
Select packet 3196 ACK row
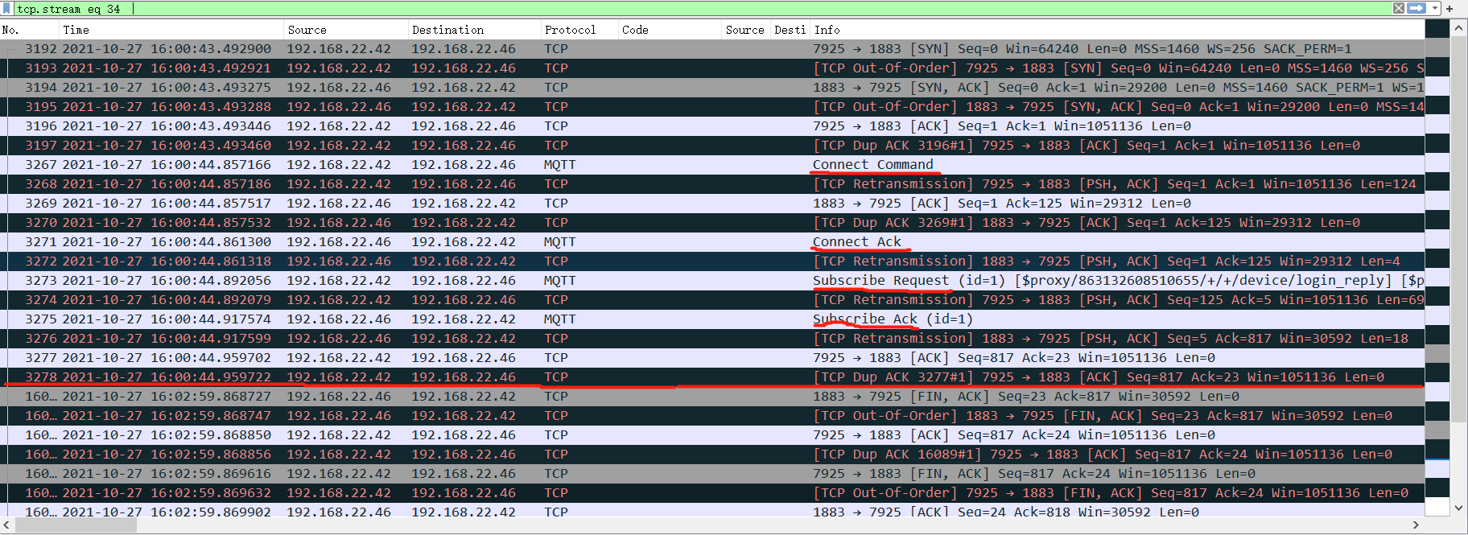coord(712,126)
